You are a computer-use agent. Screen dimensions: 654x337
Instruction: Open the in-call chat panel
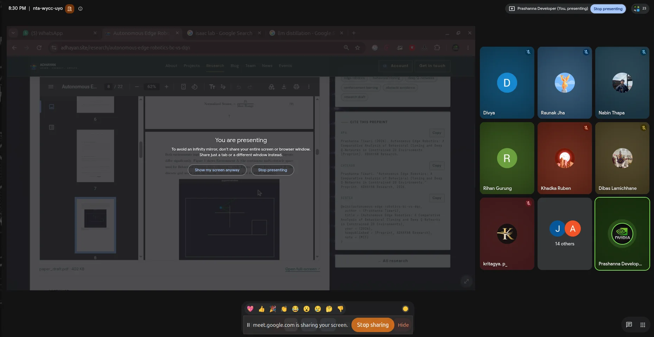tap(629, 325)
